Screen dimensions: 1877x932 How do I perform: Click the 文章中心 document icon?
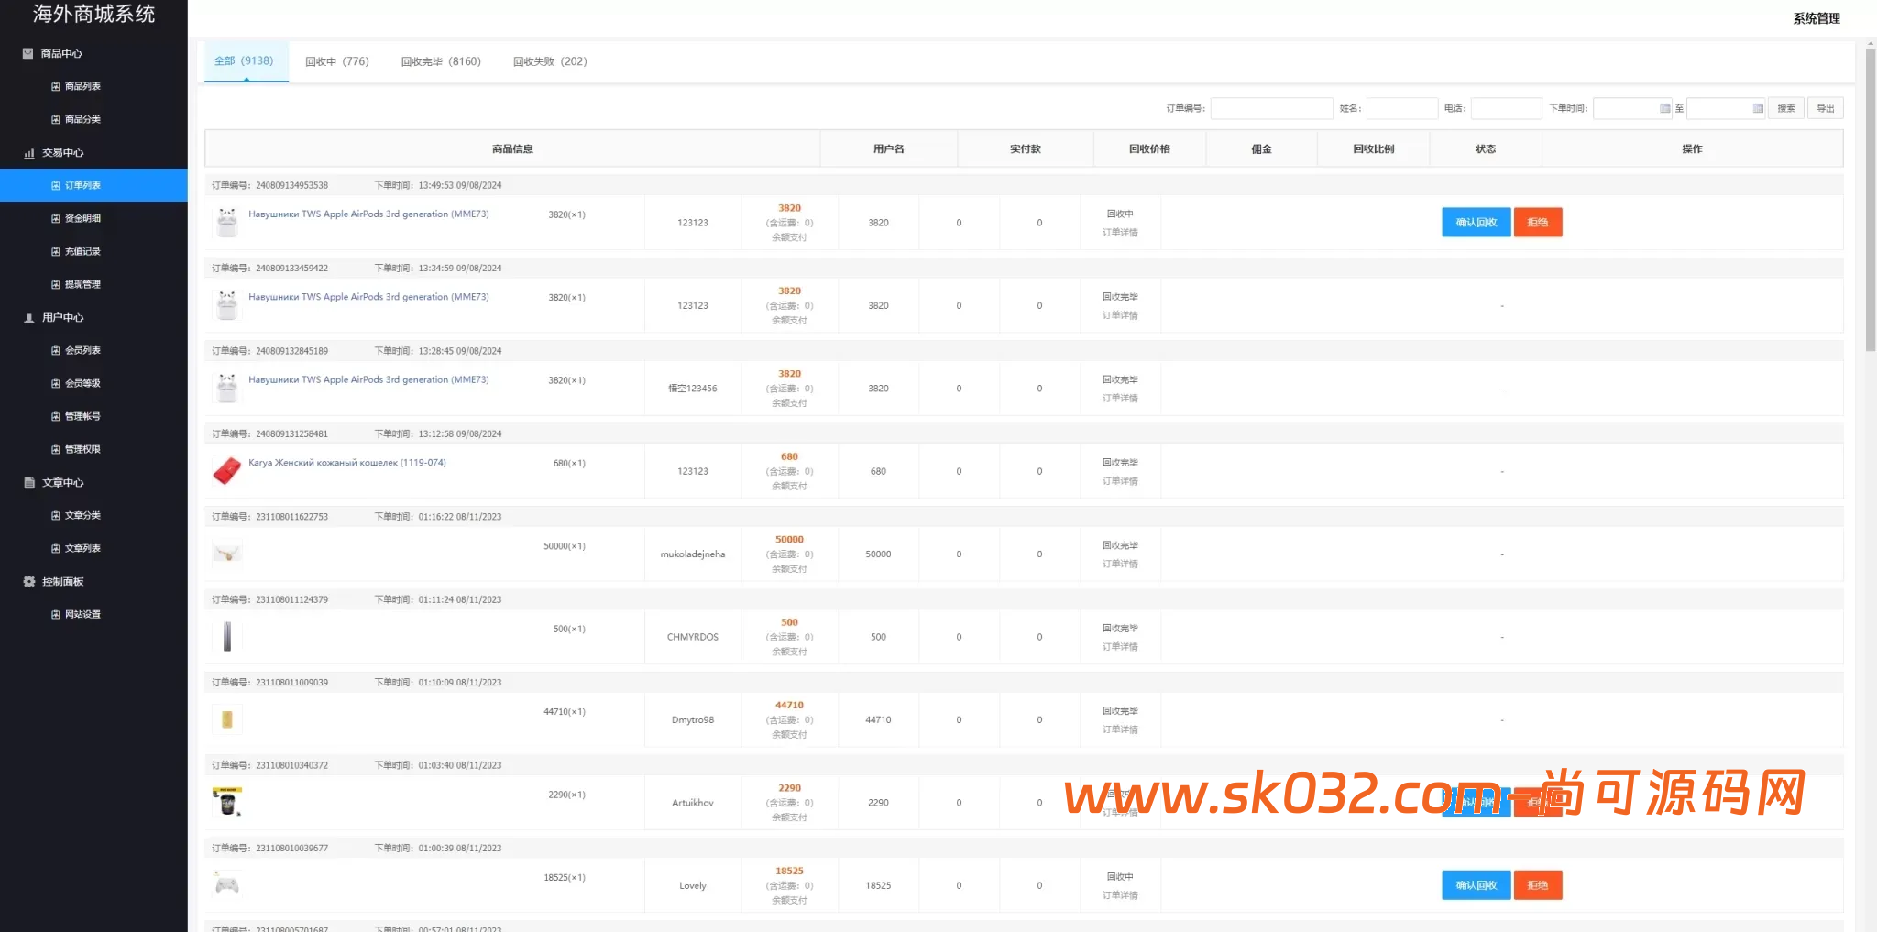pos(28,483)
